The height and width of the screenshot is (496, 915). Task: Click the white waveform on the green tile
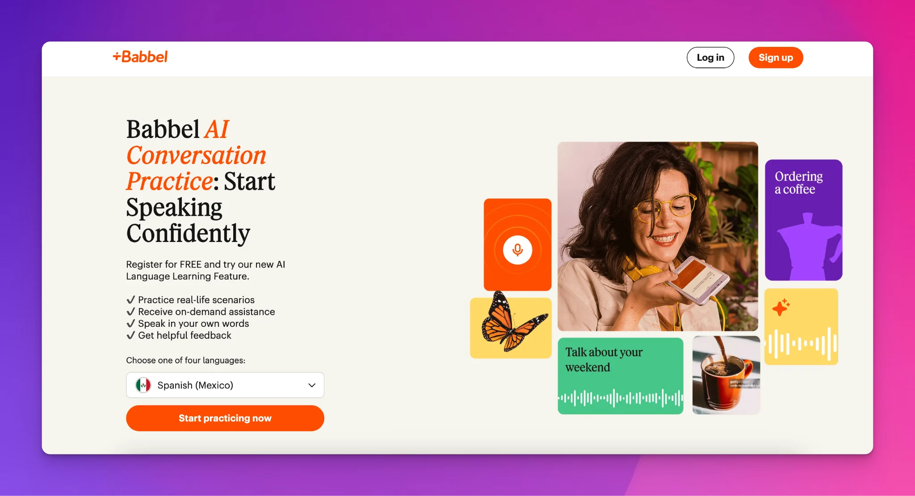coord(621,397)
